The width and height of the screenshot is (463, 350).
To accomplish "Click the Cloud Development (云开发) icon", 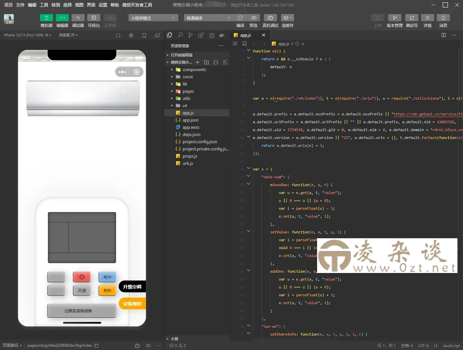I will click(110, 18).
